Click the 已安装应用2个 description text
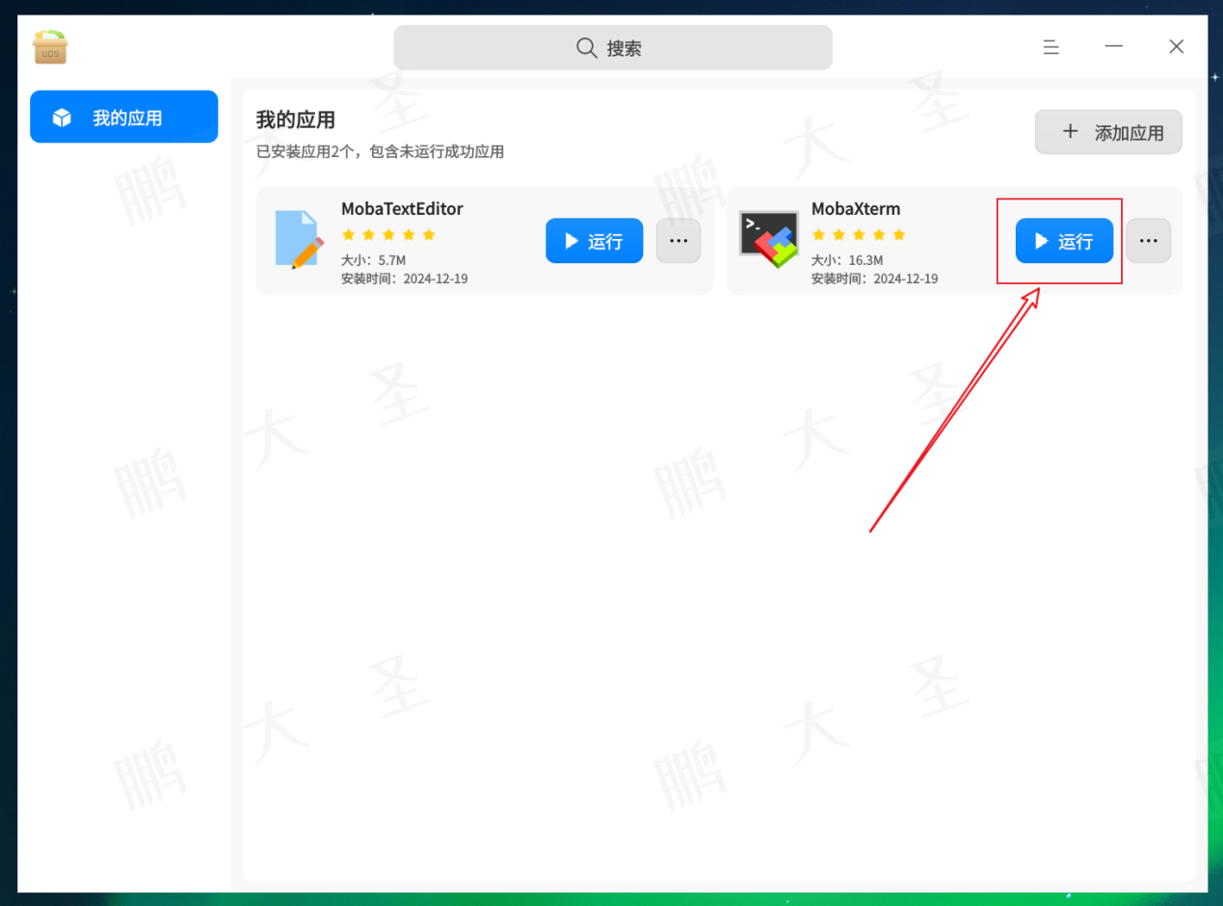The height and width of the screenshot is (906, 1223). point(380,151)
